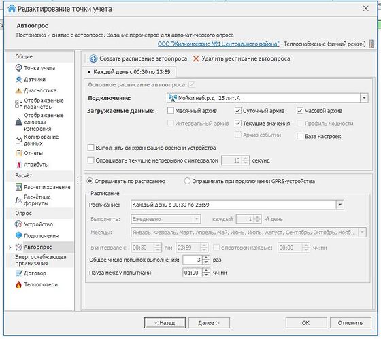
Task: Expand the arrow beside Автоопрос item
Action: tap(10, 248)
